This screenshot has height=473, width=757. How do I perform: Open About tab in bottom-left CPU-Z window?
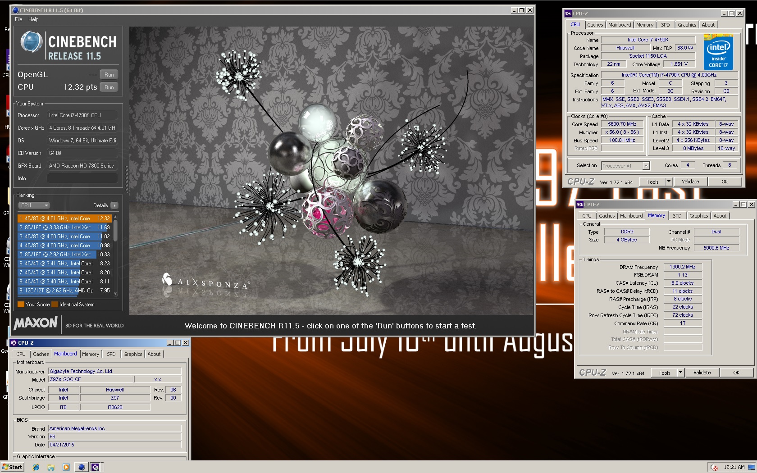pos(154,354)
